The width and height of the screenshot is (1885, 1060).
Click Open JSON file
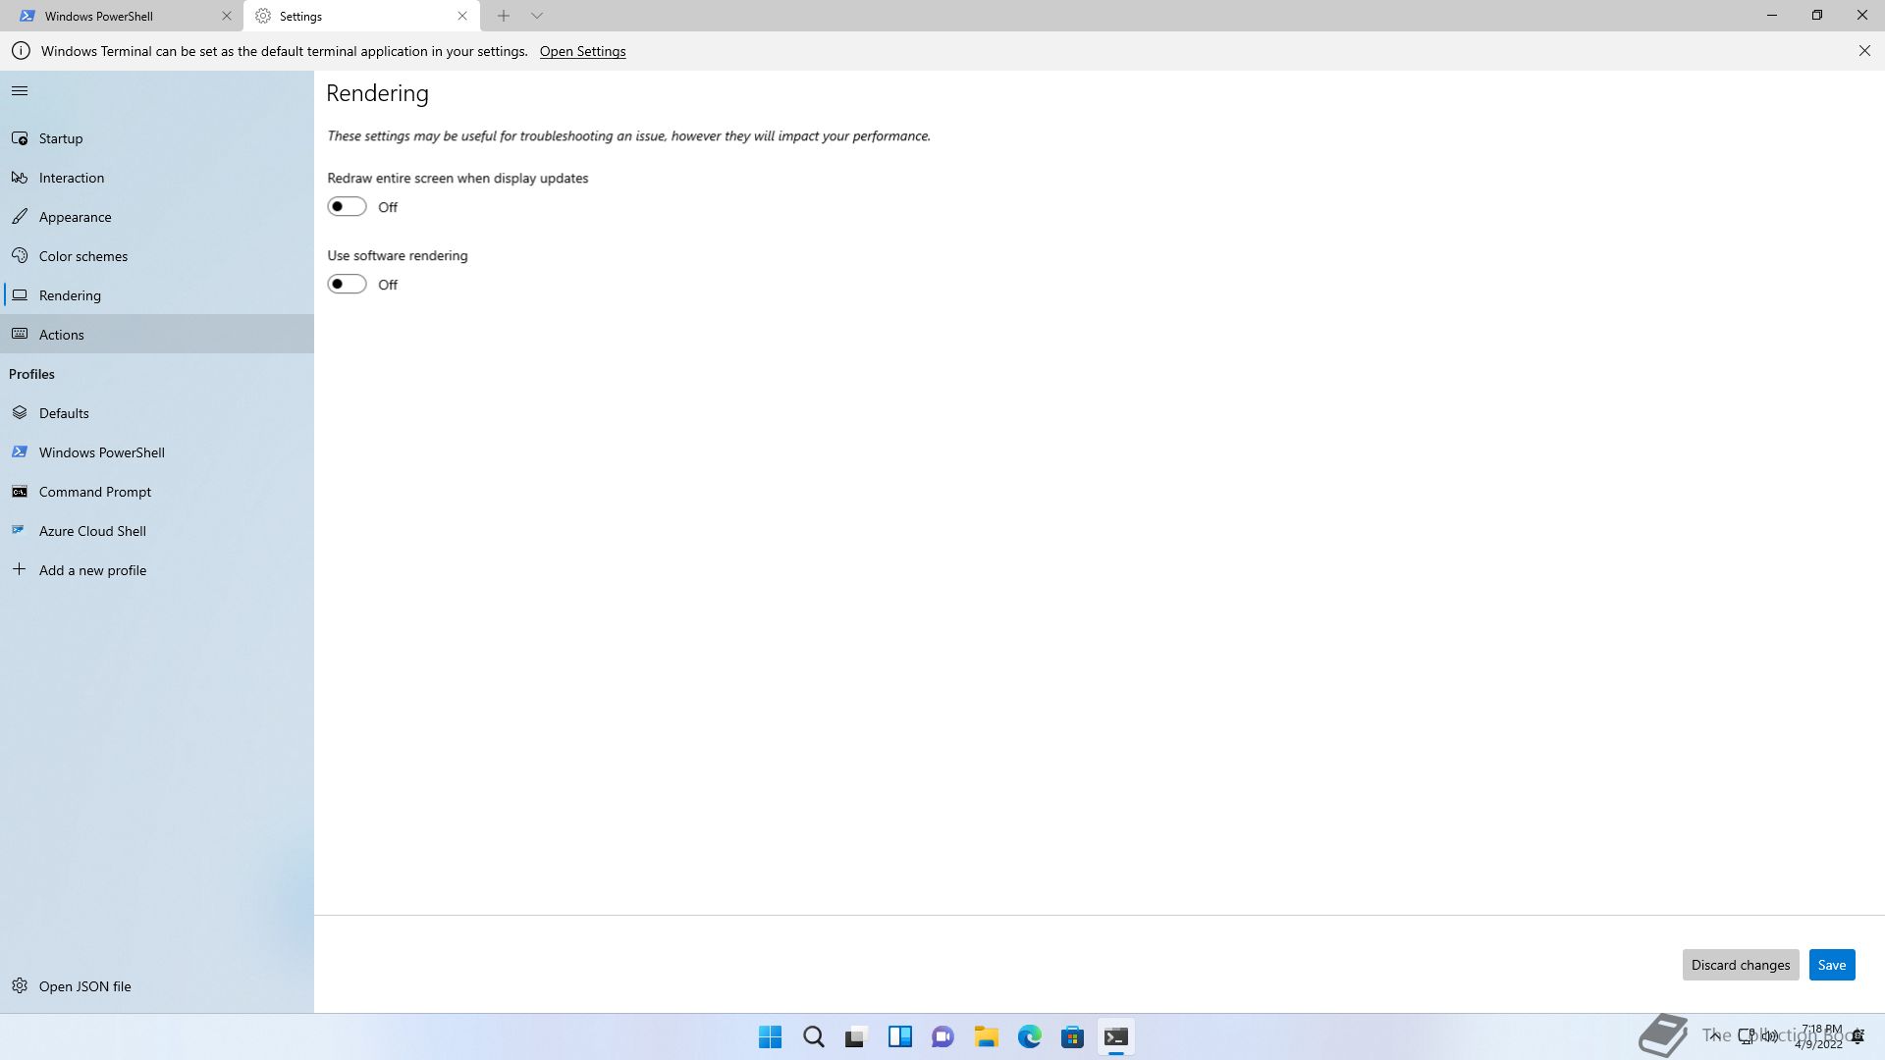157,986
